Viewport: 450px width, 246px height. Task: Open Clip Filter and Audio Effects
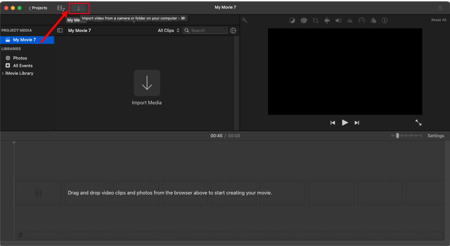[x=373, y=21]
